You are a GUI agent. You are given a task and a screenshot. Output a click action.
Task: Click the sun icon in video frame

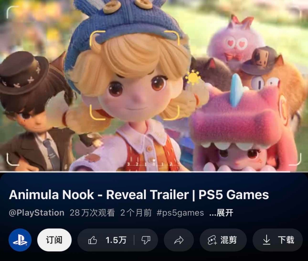(x=193, y=77)
